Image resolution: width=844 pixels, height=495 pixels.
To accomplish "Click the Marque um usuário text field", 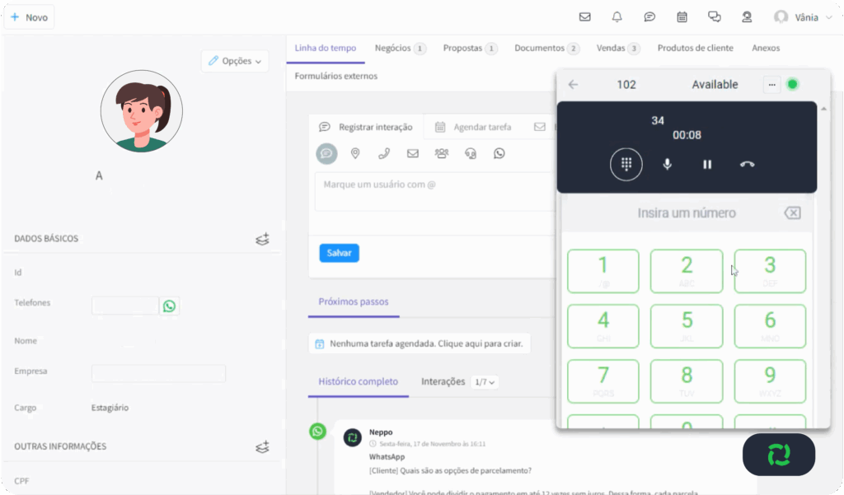I will (434, 192).
